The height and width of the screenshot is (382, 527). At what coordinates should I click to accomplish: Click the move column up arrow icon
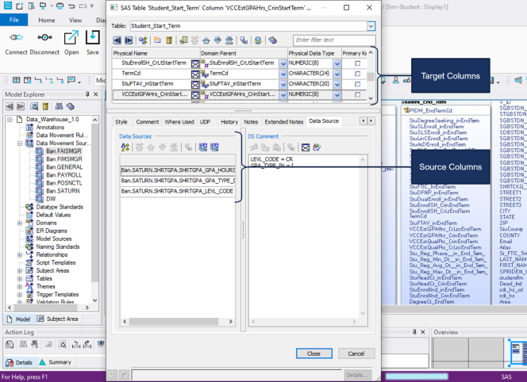click(x=206, y=40)
